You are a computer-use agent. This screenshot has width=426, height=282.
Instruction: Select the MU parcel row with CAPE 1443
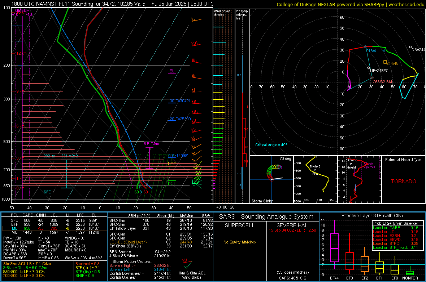(55, 232)
